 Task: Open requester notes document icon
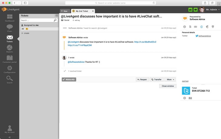point(190,27)
